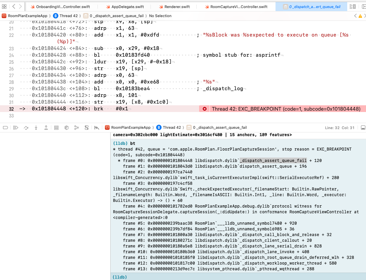The width and height of the screenshot is (366, 280).
Task: Click the Step Over debug button
Action: [26, 128]
